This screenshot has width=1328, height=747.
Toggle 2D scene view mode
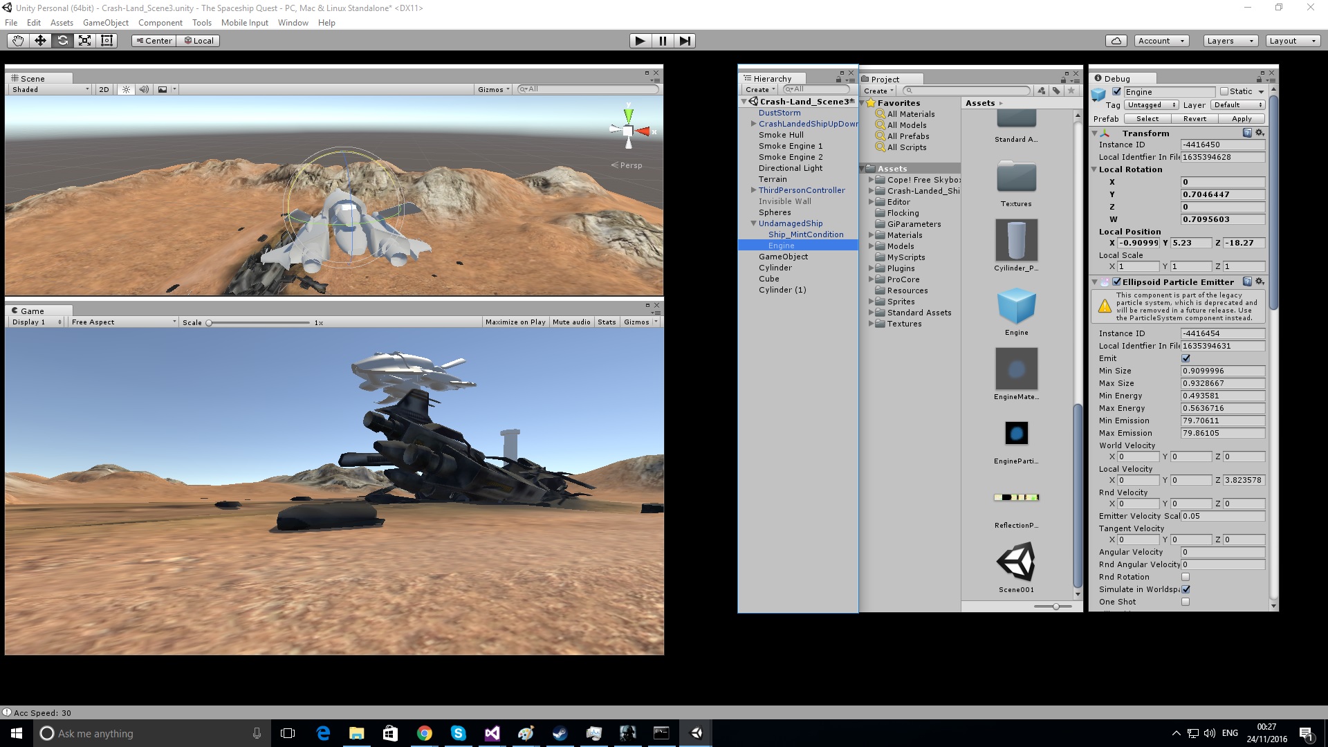[104, 89]
